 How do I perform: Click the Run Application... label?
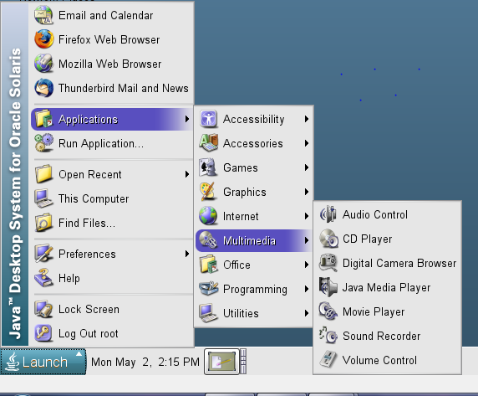[x=101, y=143]
